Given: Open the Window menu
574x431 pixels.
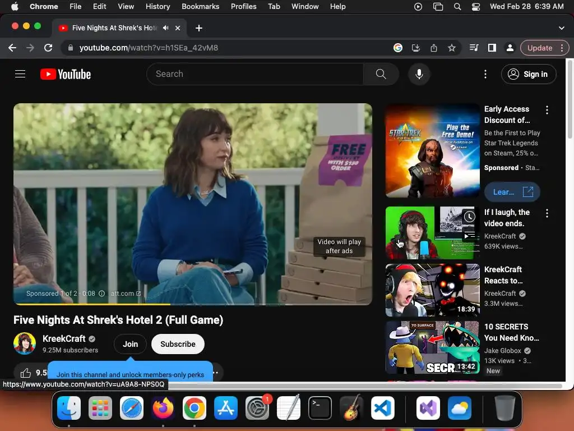Looking at the screenshot, I should coord(305,6).
